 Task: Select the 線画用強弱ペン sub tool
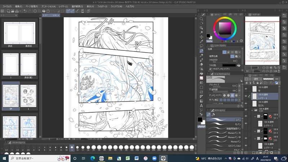tap(224, 129)
